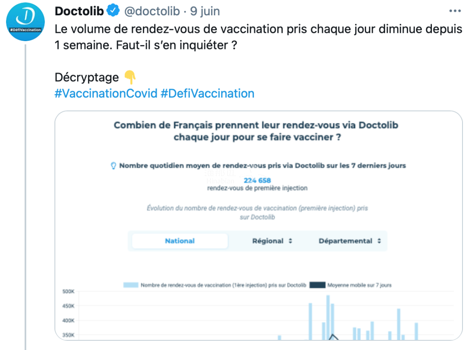
Task: Click the @doctolib handle
Action: click(x=152, y=11)
